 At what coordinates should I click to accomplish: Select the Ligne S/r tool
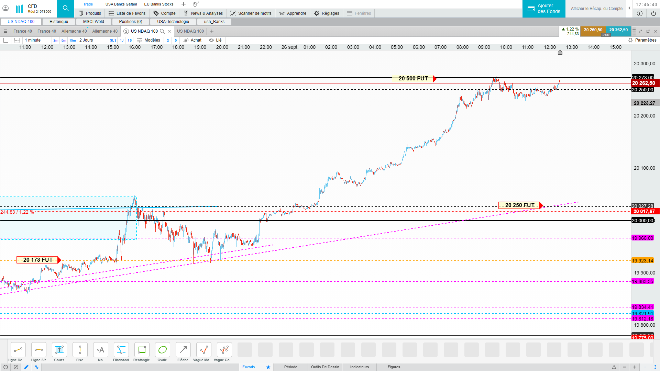coord(38,350)
